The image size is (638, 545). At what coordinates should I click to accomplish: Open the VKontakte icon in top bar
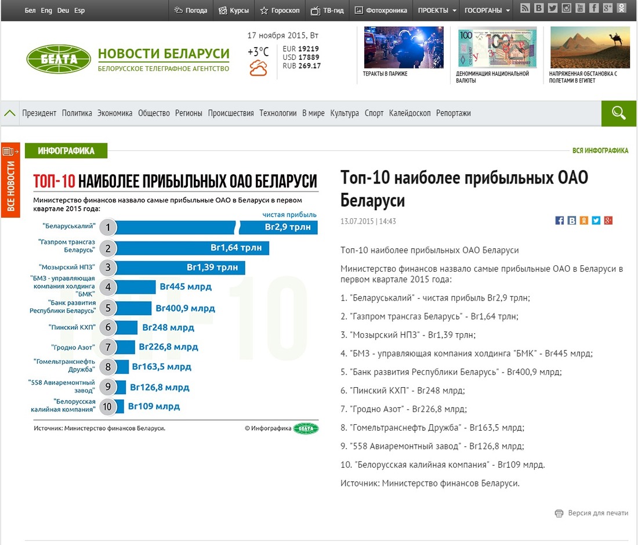click(539, 8)
